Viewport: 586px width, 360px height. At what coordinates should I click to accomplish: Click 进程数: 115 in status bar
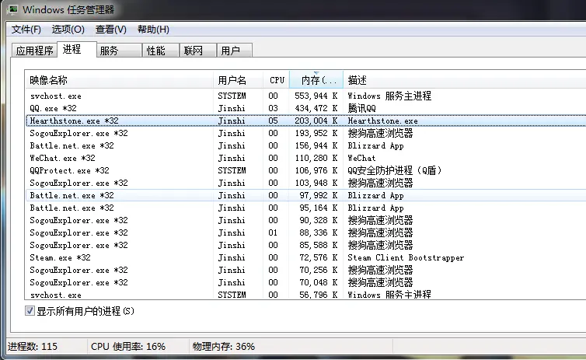[x=33, y=347]
